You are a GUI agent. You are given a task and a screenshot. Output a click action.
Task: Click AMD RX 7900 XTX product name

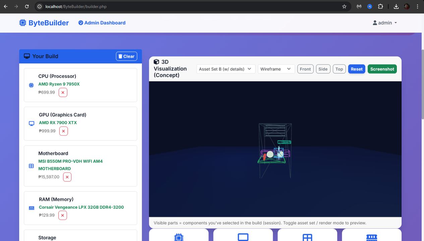[58, 123]
